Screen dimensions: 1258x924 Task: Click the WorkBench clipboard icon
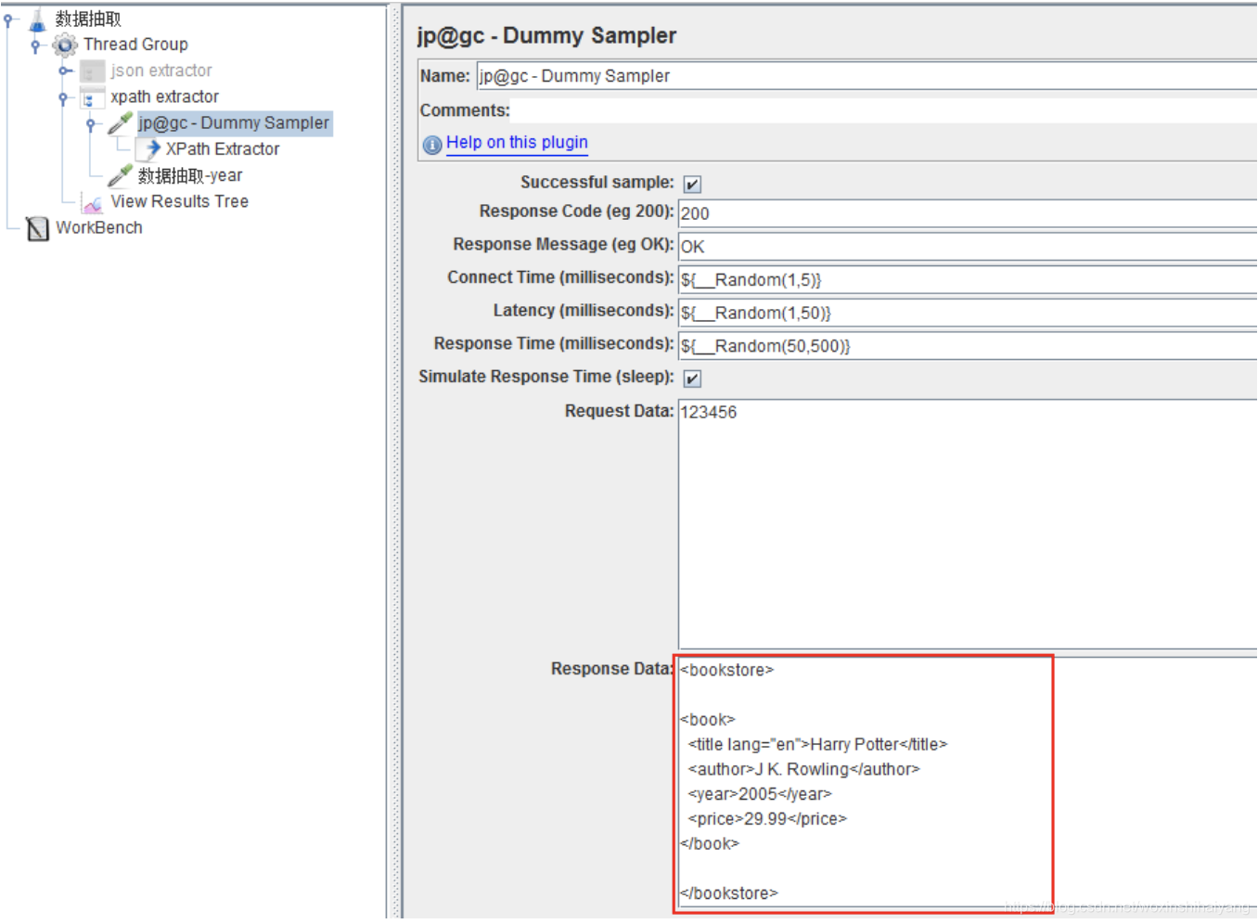(37, 228)
